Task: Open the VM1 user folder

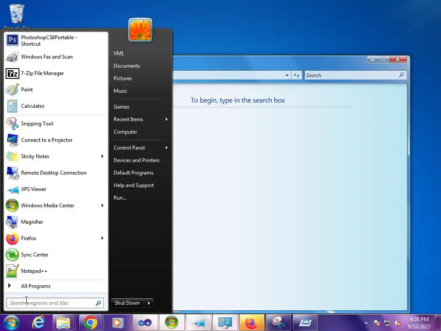Action: tap(119, 53)
